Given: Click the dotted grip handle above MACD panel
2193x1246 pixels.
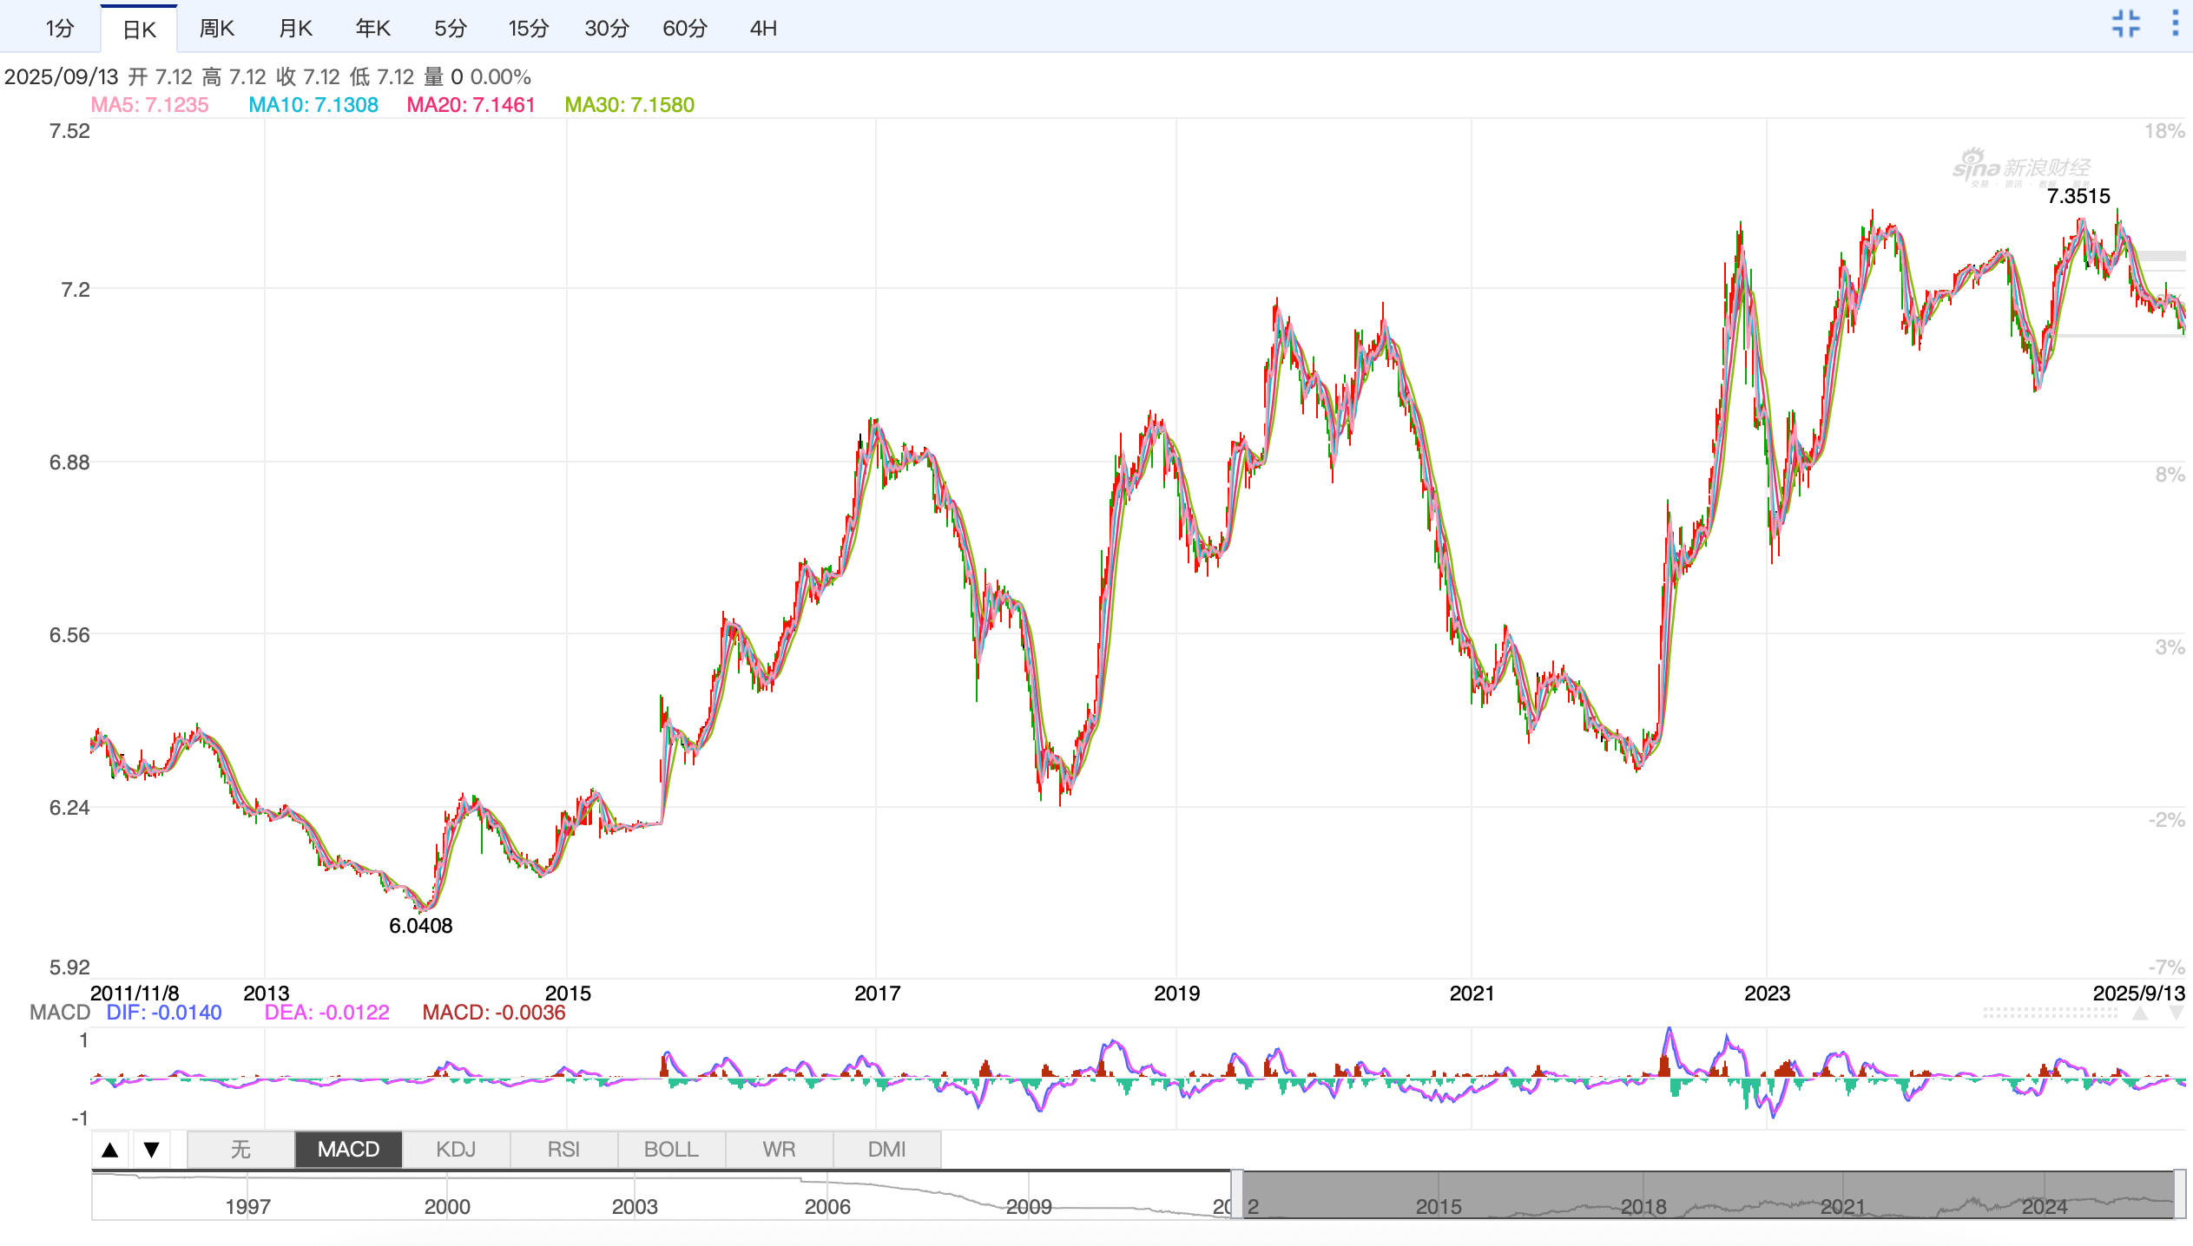Looking at the screenshot, I should coord(2049,1013).
